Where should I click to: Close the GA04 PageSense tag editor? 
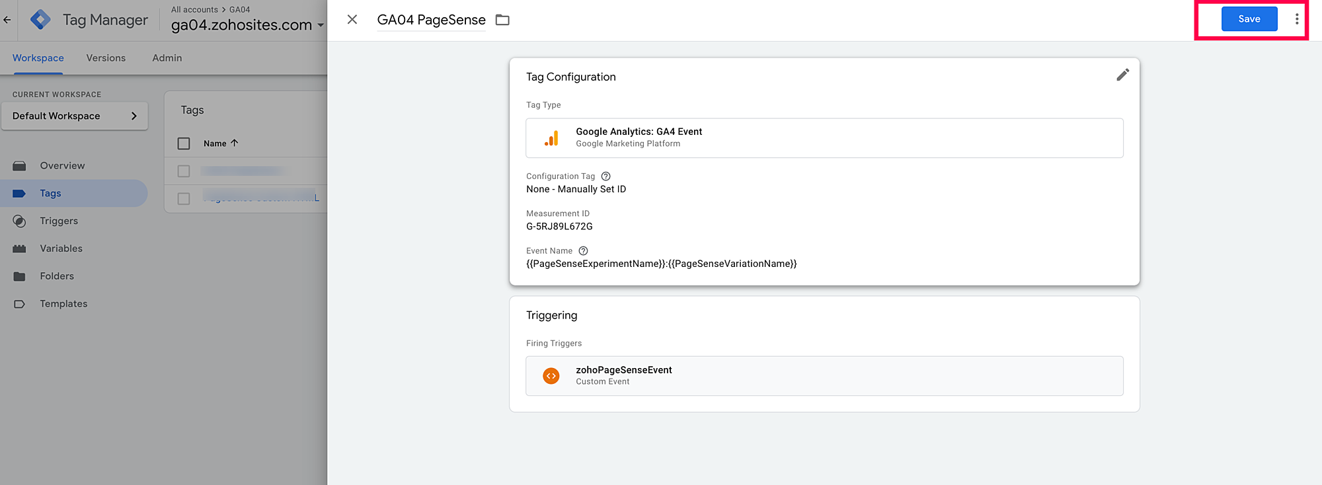(x=352, y=20)
